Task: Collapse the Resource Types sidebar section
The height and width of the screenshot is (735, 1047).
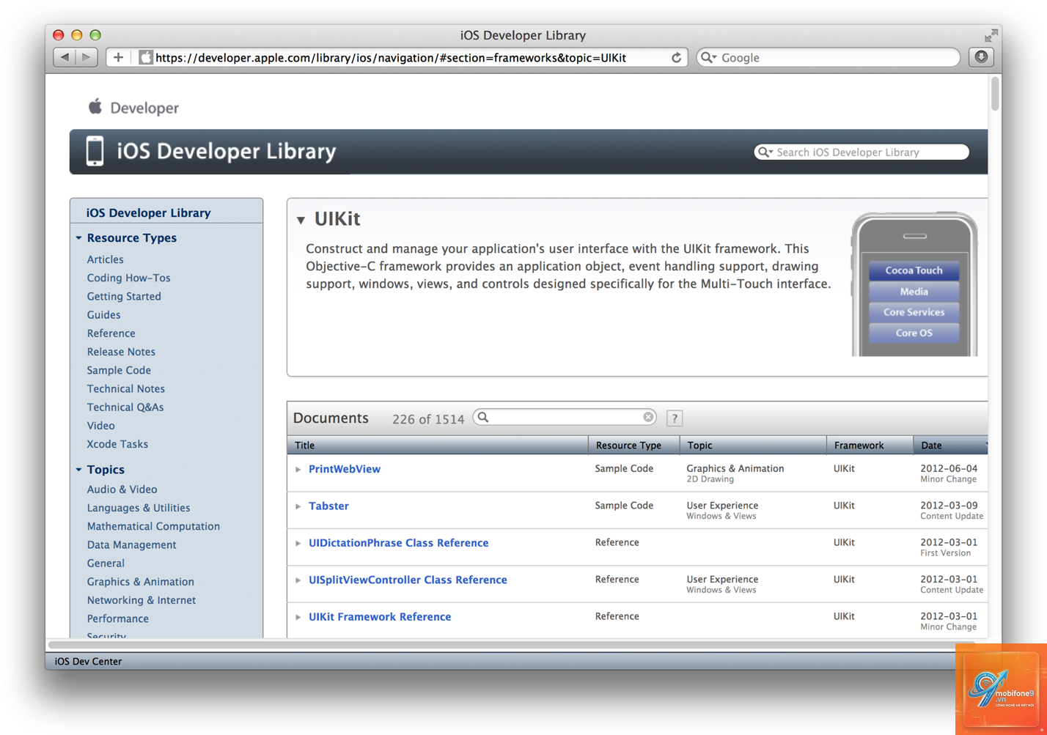Action: (78, 238)
